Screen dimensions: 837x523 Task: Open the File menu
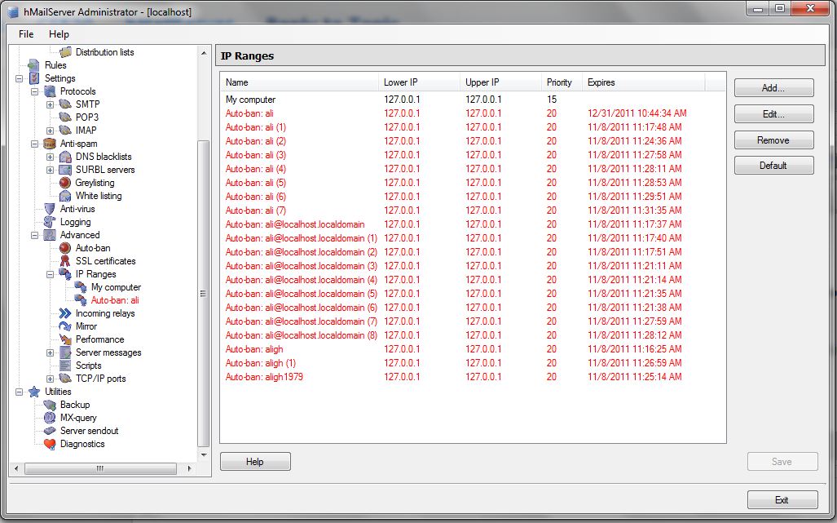point(26,34)
